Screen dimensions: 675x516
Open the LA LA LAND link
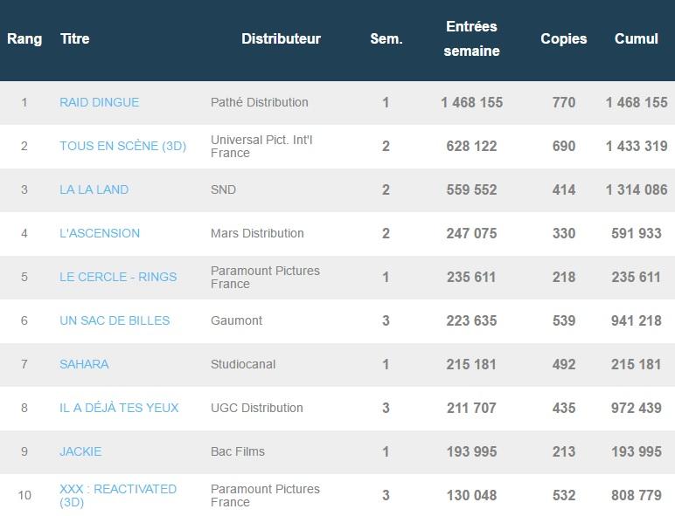tap(94, 189)
